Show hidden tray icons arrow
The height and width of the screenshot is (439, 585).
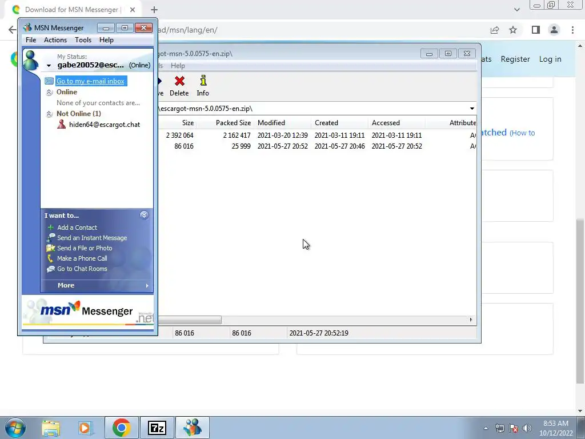[486, 428]
